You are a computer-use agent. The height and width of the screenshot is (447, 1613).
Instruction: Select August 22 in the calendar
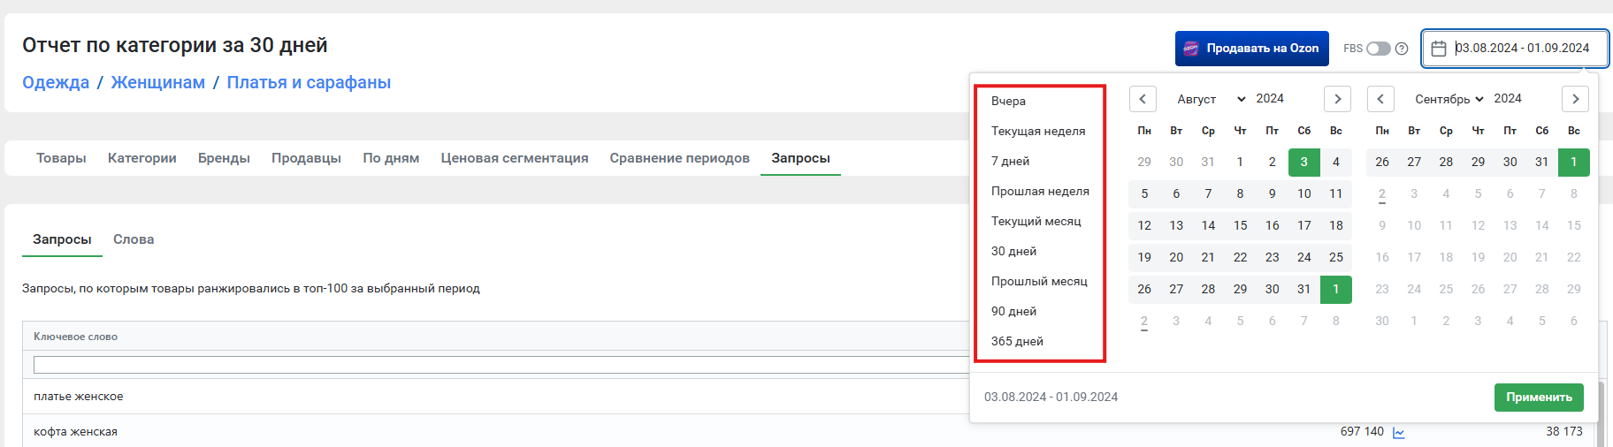[x=1240, y=257]
